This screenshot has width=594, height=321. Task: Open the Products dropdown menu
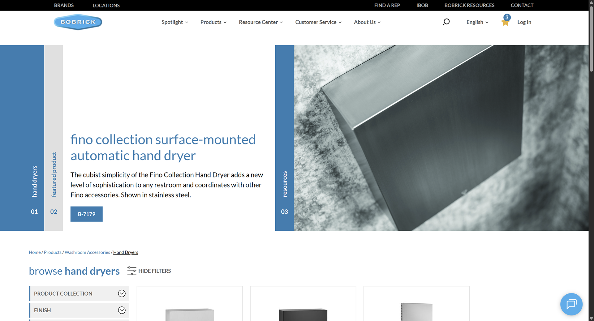point(213,22)
